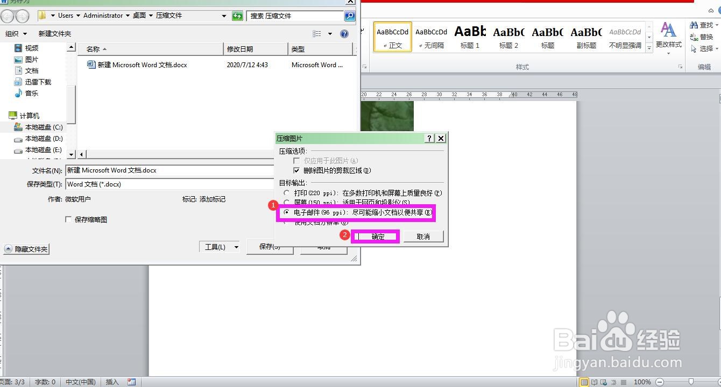Toggle 仅应用于此图片 checkbox

pyautogui.click(x=296, y=161)
